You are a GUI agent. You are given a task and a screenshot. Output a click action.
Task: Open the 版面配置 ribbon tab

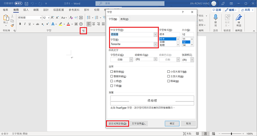59,10
